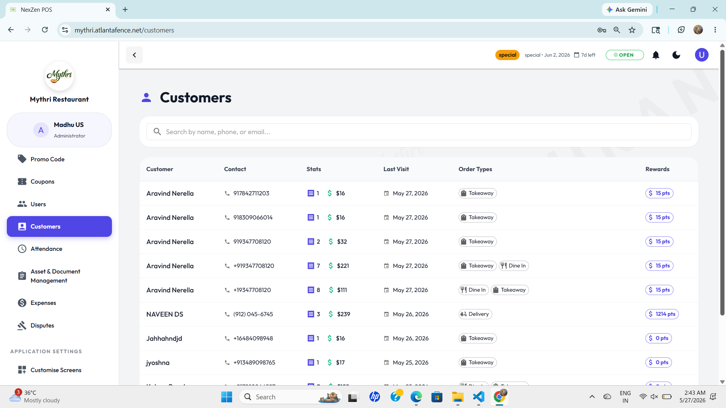Image resolution: width=726 pixels, height=408 pixels.
Task: Close the NexZen POS tab
Action: click(x=108, y=9)
